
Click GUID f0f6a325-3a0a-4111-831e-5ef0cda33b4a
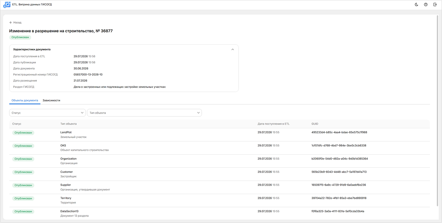point(338,211)
